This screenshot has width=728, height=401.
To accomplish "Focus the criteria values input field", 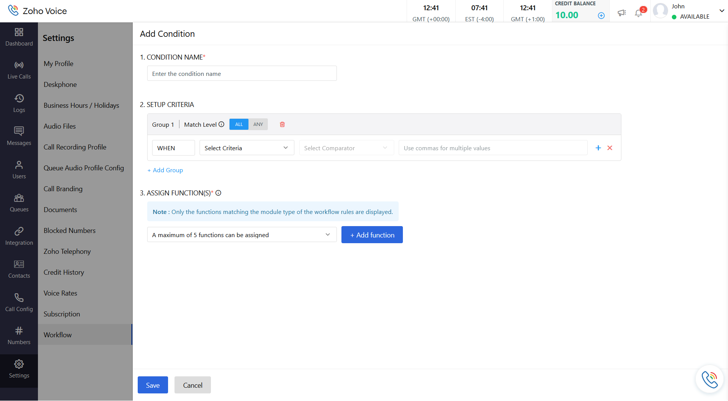I will tap(493, 148).
